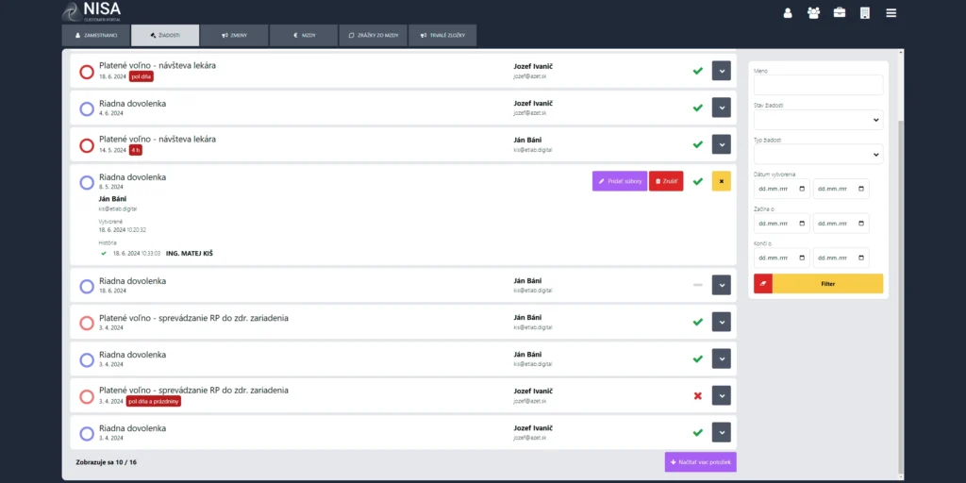Click red circle of the 14. 5. 2024 request

87,145
